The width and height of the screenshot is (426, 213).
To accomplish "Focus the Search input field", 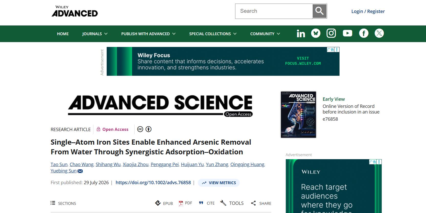I will (274, 11).
